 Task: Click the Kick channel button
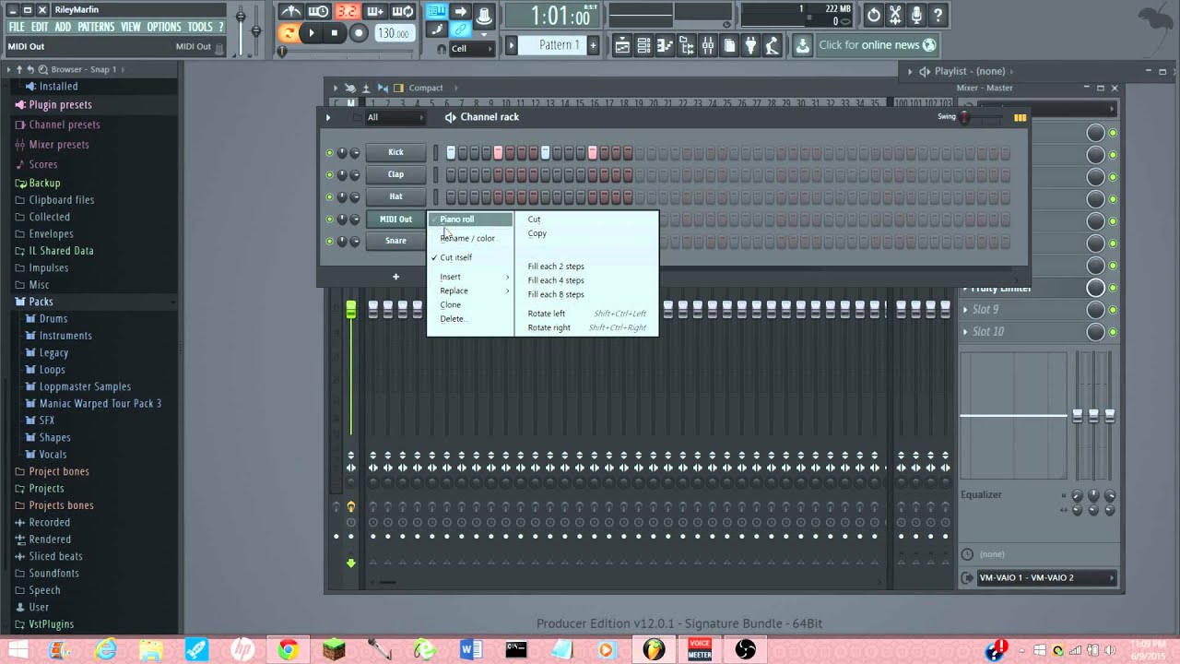[x=395, y=152]
